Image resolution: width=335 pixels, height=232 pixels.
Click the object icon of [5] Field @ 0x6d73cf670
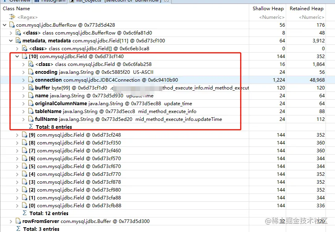coord(24,166)
